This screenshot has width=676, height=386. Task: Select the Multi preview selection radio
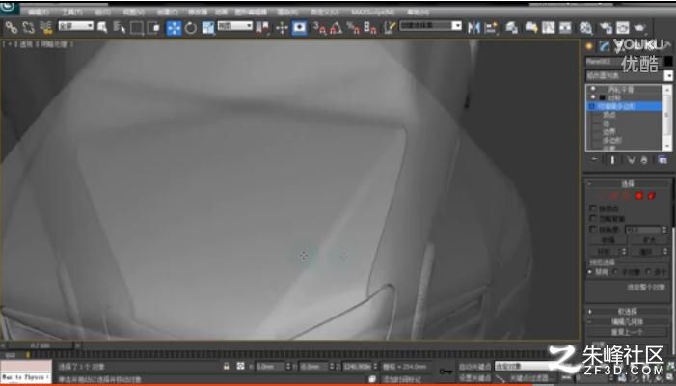coord(648,272)
